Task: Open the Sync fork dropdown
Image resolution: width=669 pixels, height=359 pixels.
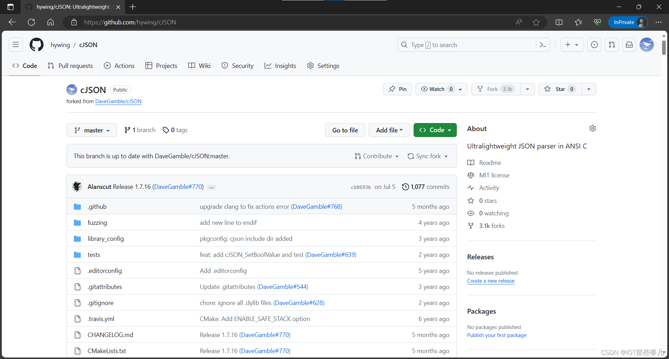Action: click(x=428, y=156)
